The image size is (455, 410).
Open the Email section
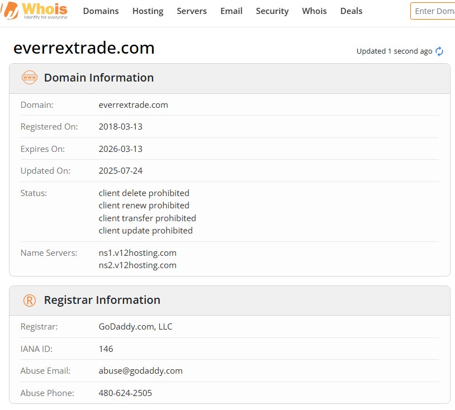coord(231,11)
